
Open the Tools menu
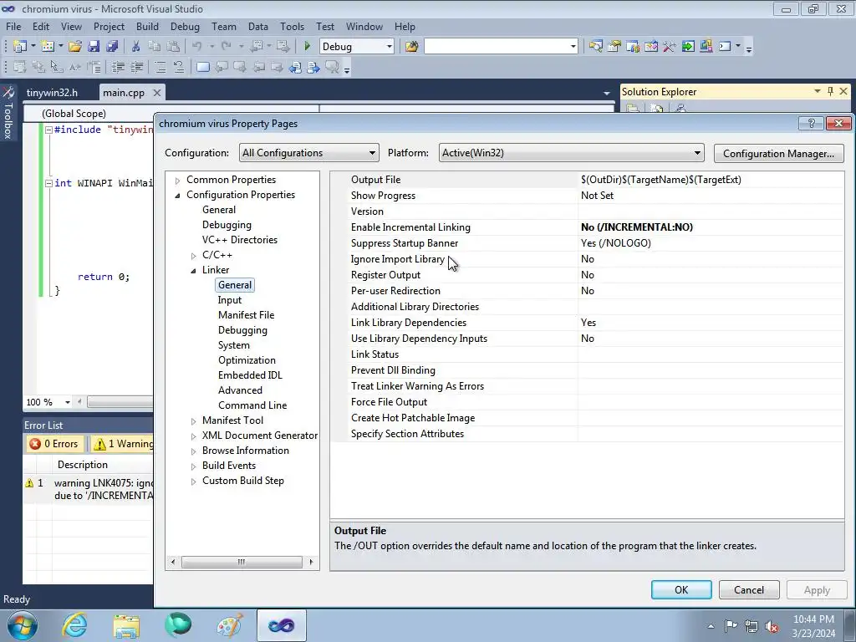pos(292,26)
